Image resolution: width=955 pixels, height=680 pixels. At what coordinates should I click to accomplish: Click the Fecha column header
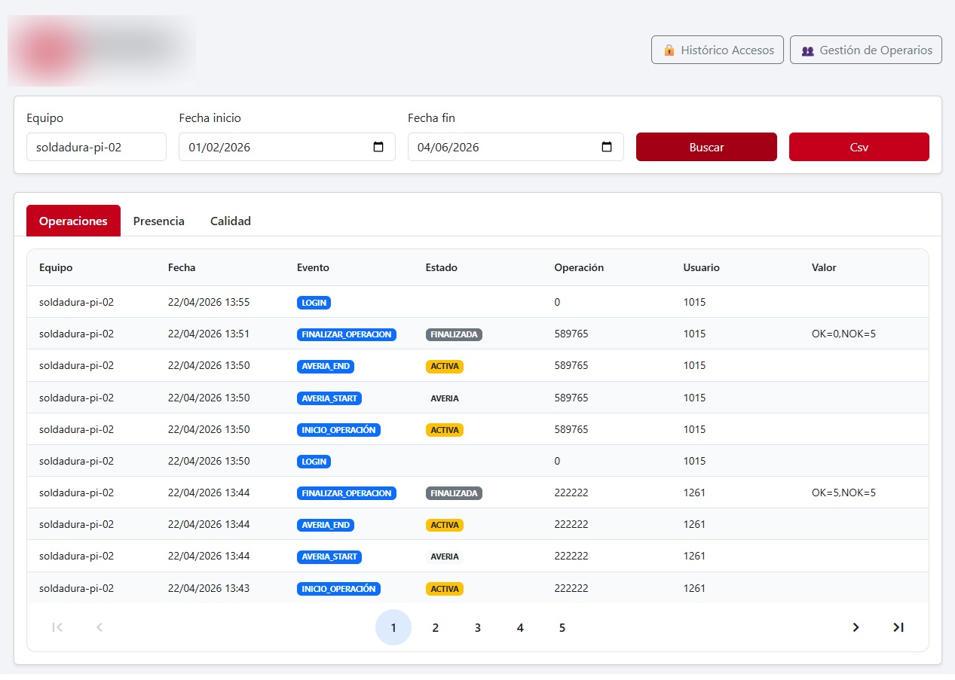(182, 267)
